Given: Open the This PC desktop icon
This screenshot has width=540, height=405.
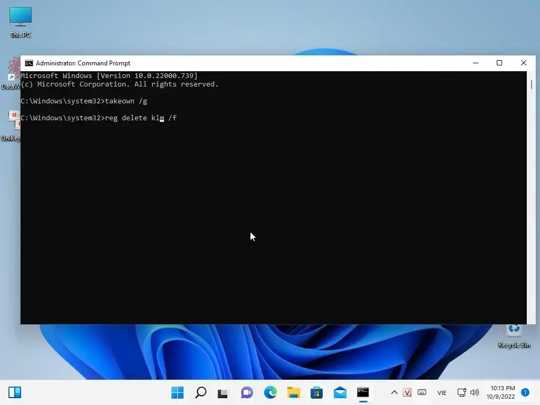Looking at the screenshot, I should (x=21, y=22).
